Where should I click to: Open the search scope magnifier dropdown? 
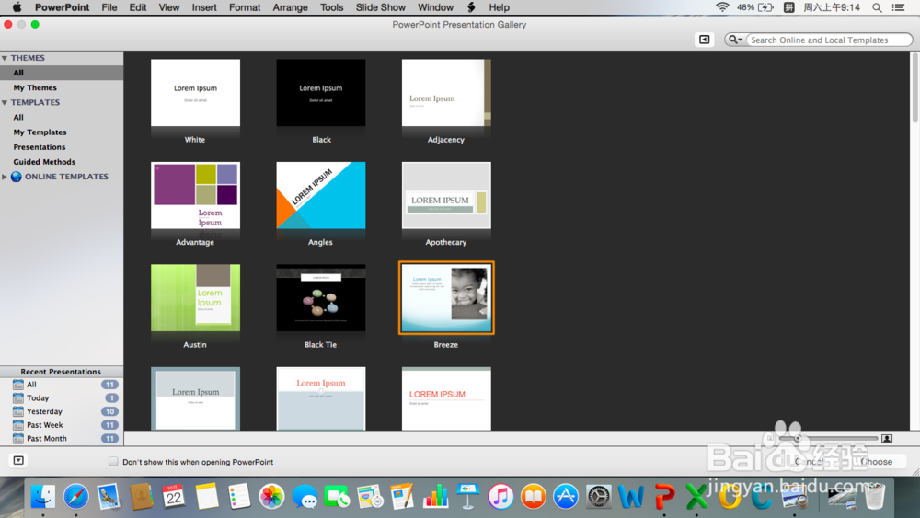(735, 40)
